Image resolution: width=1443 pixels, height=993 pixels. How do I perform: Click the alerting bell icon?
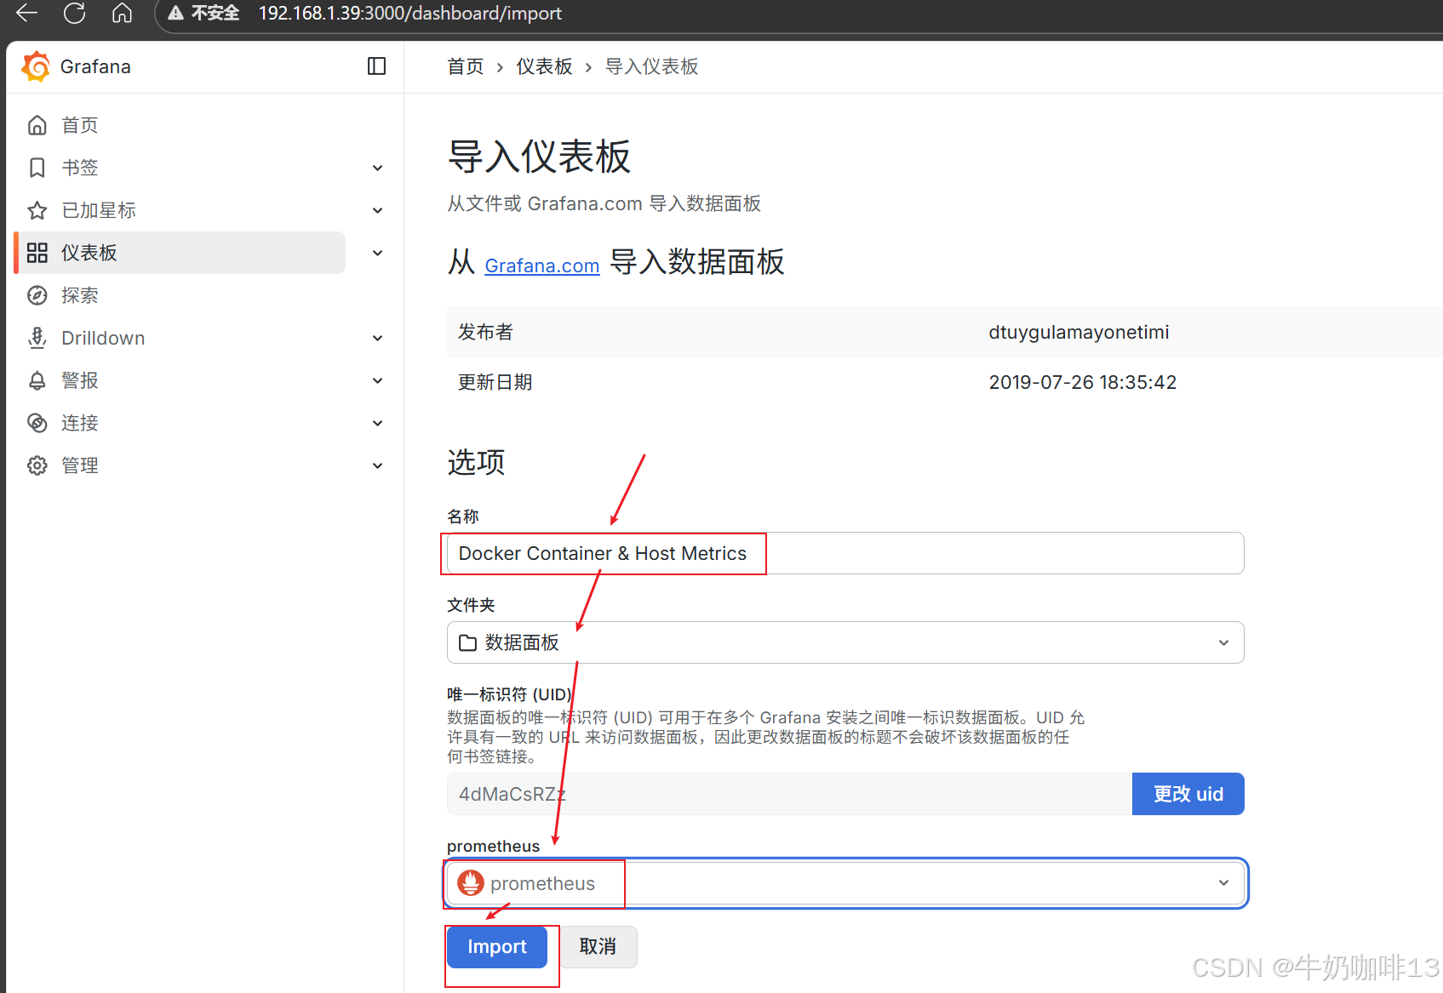37,380
